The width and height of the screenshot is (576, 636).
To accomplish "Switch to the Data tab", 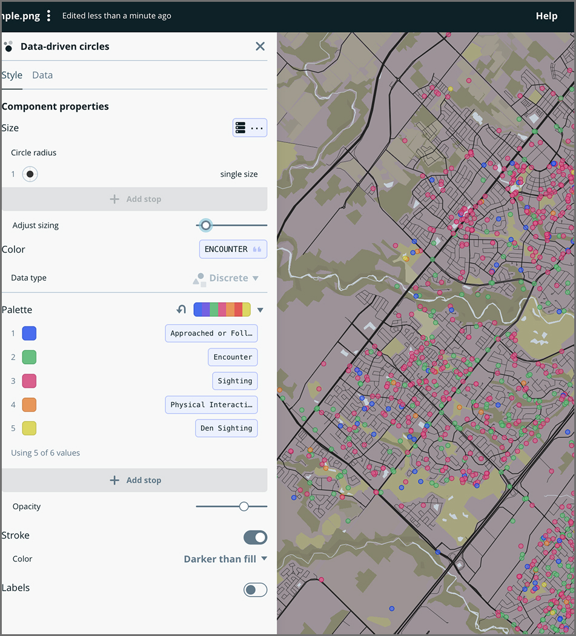I will (42, 75).
